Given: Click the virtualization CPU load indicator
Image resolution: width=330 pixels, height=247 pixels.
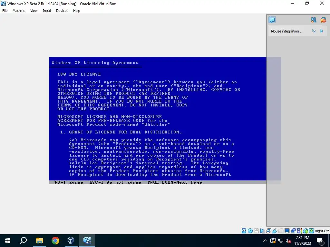Looking at the screenshot, I should (299, 231).
